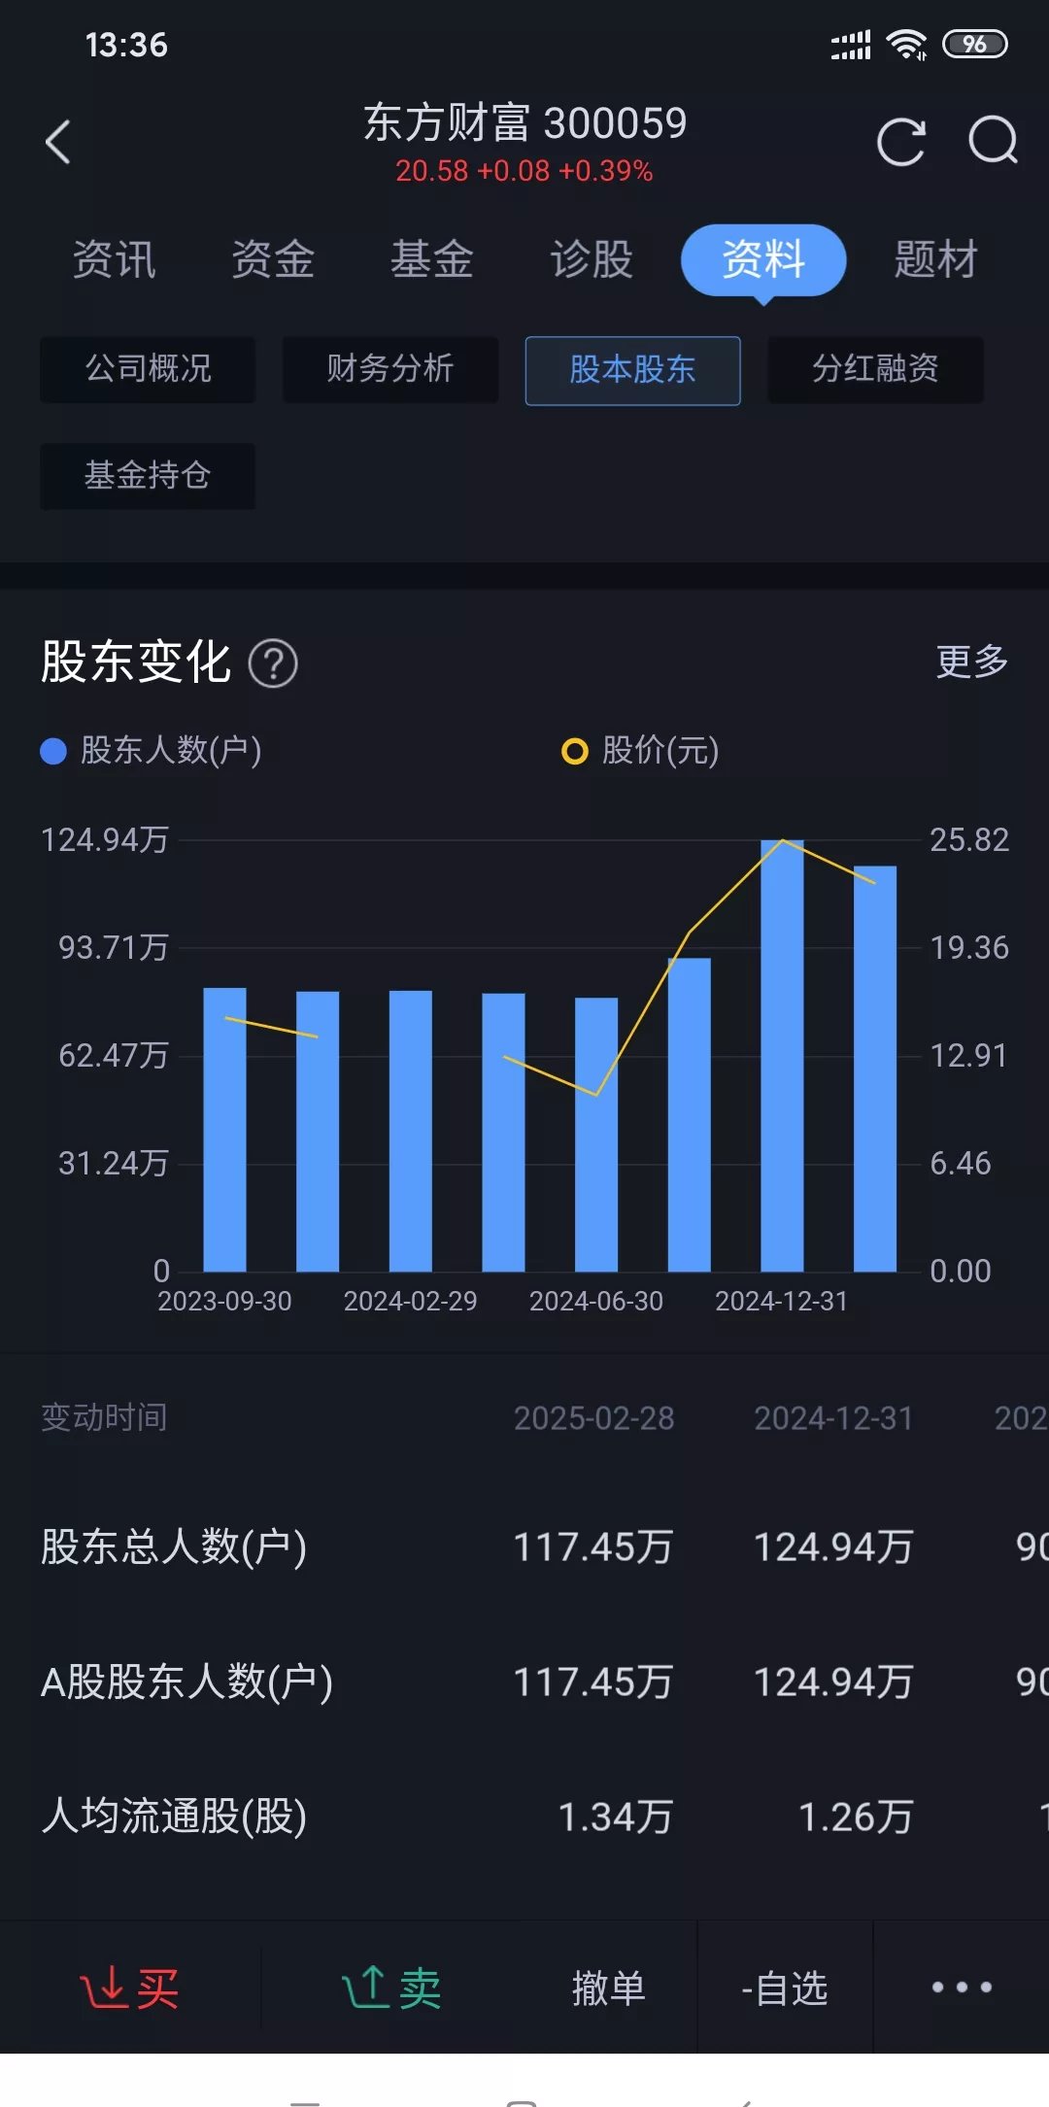Screen dimensions: 1049x2107
Task: Tap 更多 to view more shareholder changes
Action: tap(972, 663)
